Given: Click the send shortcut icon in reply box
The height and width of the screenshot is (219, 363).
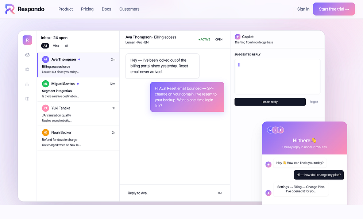Looking at the screenshot, I should point(220,193).
